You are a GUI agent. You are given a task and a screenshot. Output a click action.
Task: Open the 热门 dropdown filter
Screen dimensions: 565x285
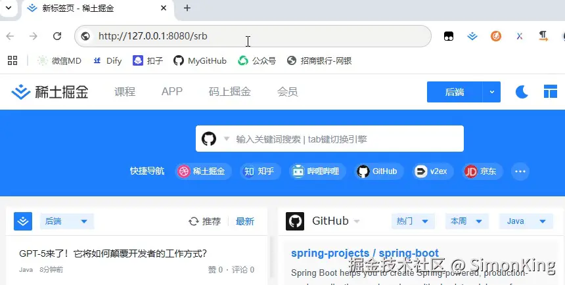click(x=413, y=221)
